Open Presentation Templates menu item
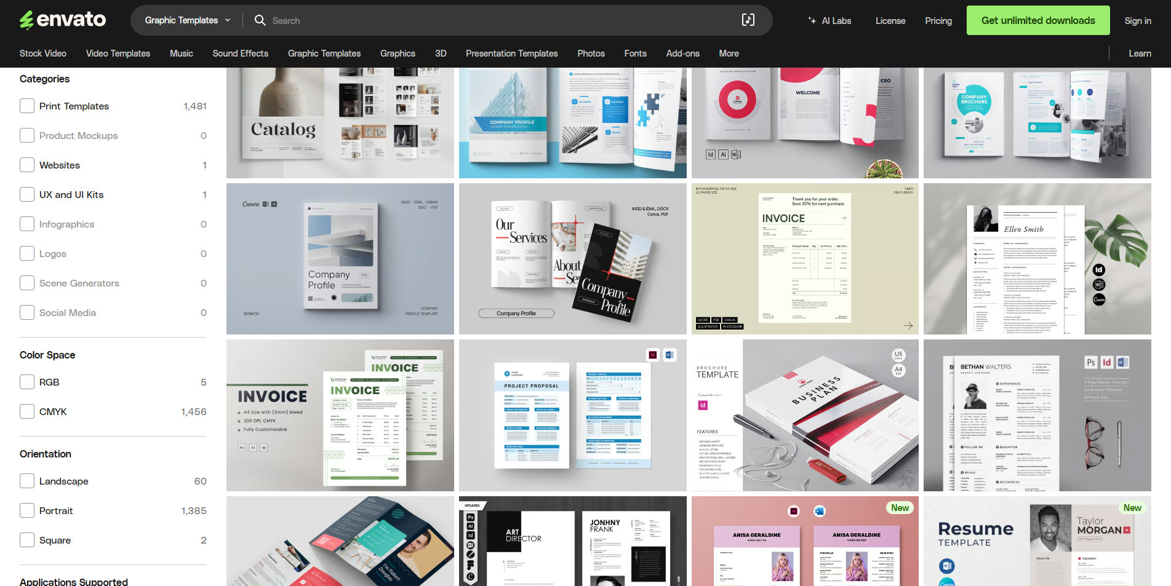Image resolution: width=1171 pixels, height=586 pixels. [512, 53]
